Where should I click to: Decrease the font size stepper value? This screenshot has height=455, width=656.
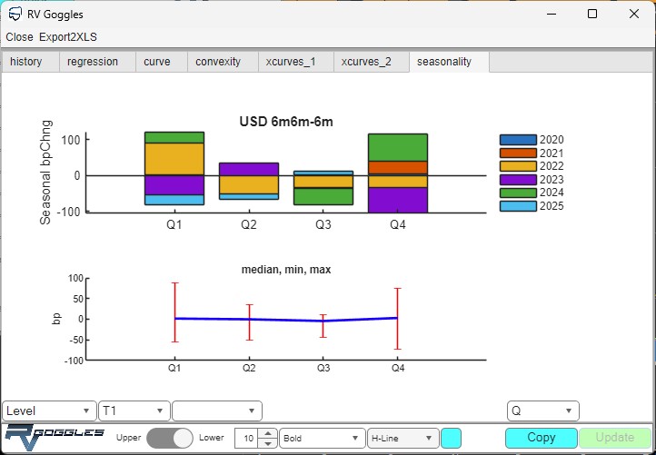point(267,442)
